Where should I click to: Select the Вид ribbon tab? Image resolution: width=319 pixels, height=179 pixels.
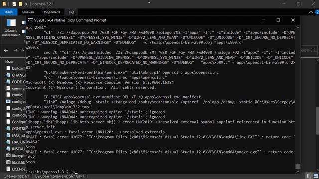coord(71,12)
